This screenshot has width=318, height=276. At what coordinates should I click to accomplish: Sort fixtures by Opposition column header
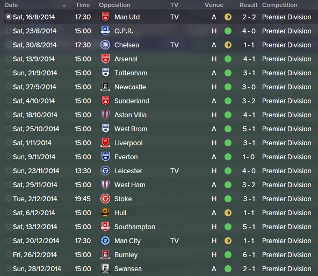[114, 5]
